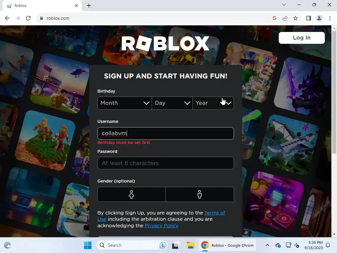Show hidden tray icons chevron
Viewport: 337px width, 253px height.
coord(267,245)
